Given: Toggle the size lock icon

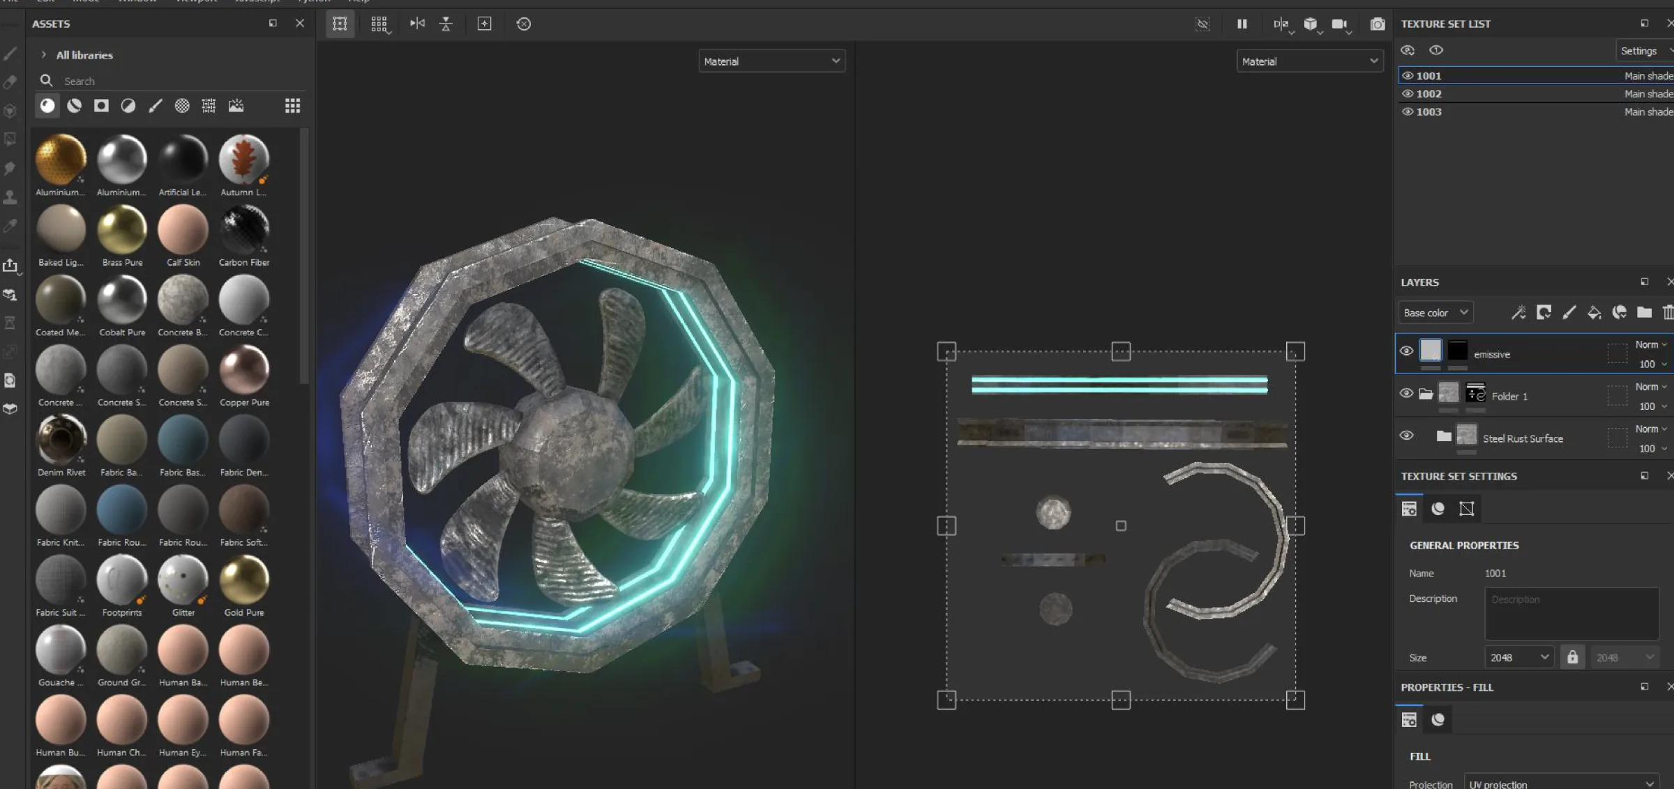Looking at the screenshot, I should point(1572,657).
